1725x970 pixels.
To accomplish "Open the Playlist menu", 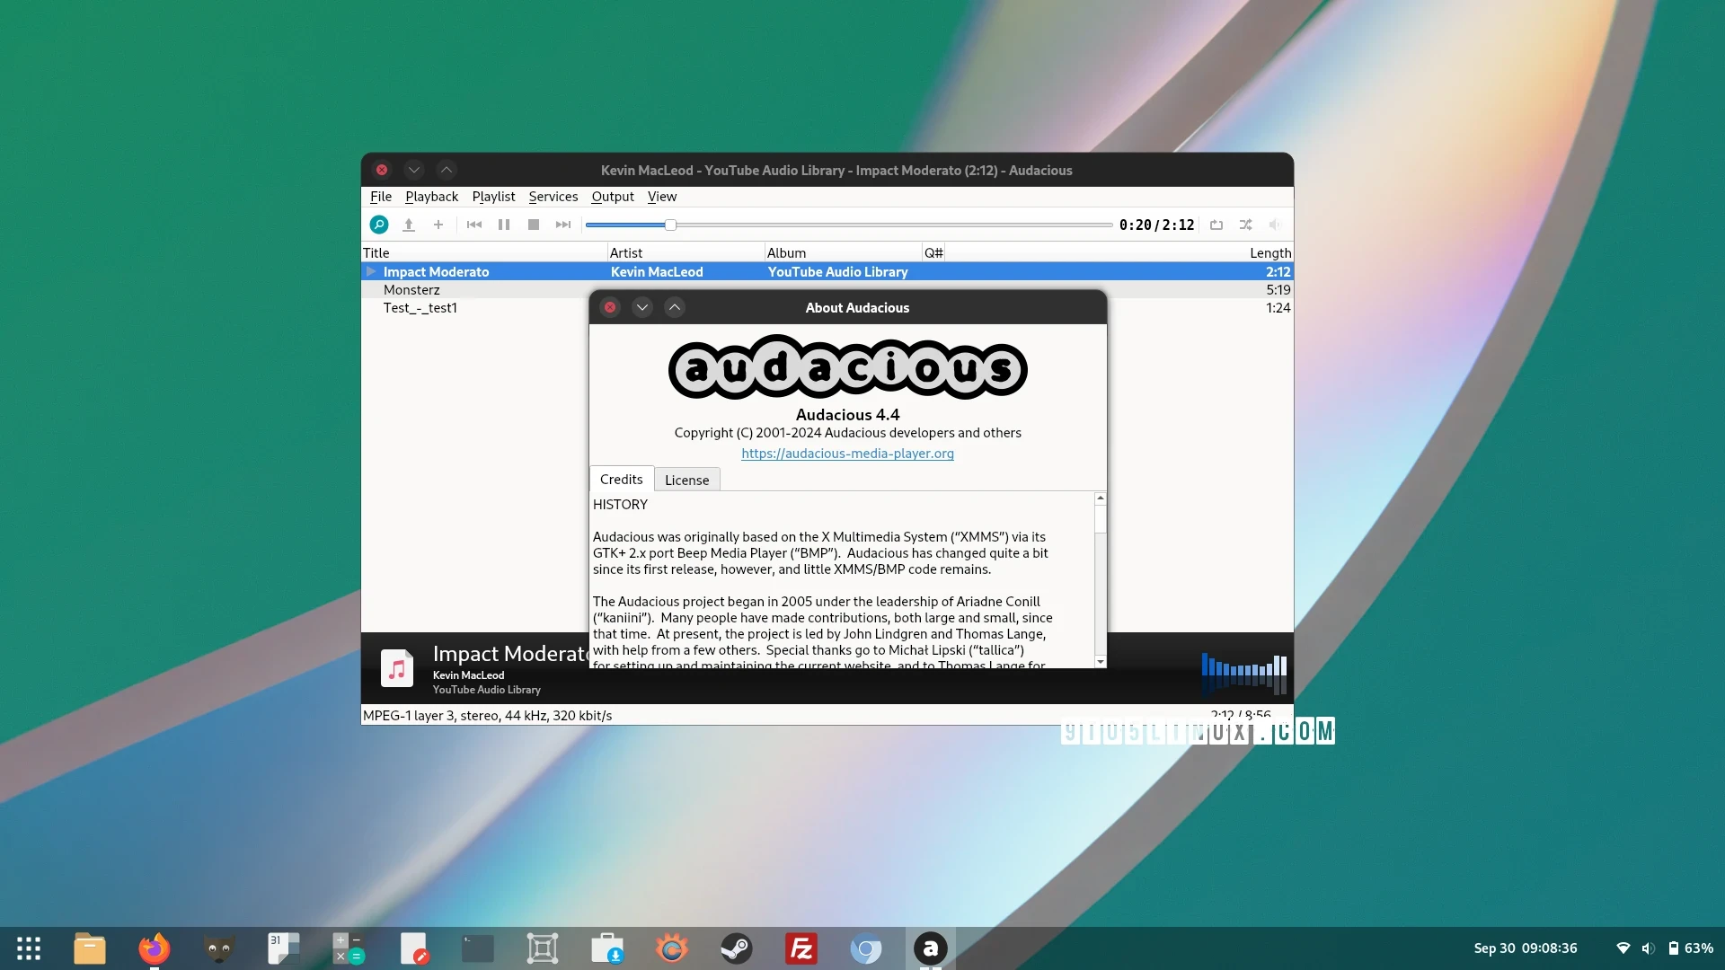I will pos(493,197).
